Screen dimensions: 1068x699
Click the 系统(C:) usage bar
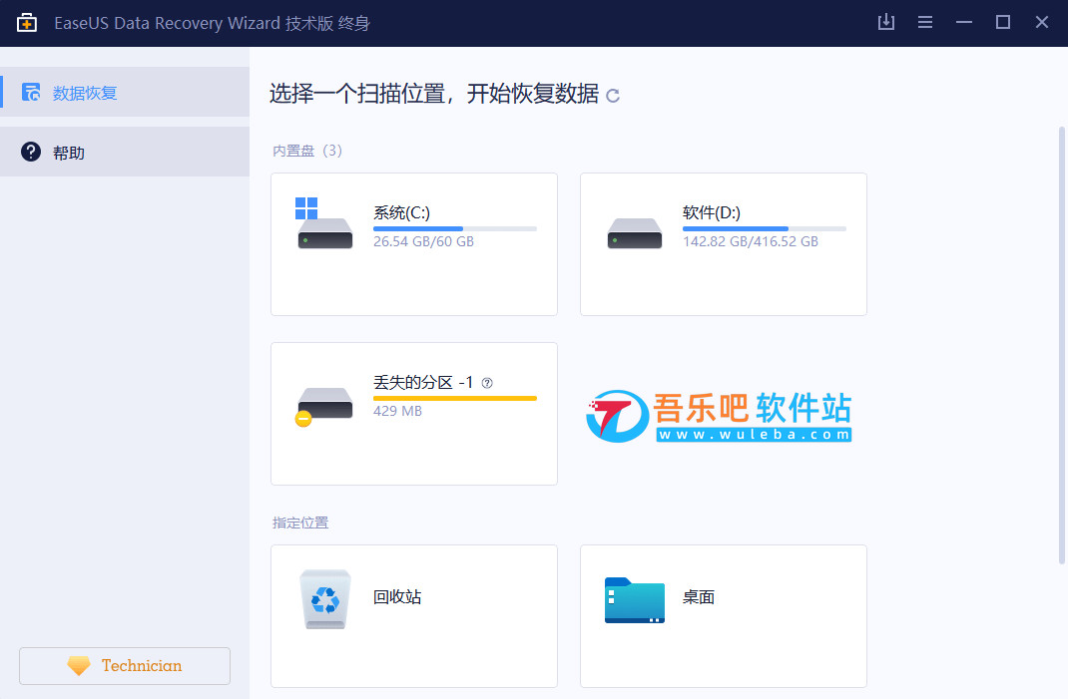[x=455, y=228]
